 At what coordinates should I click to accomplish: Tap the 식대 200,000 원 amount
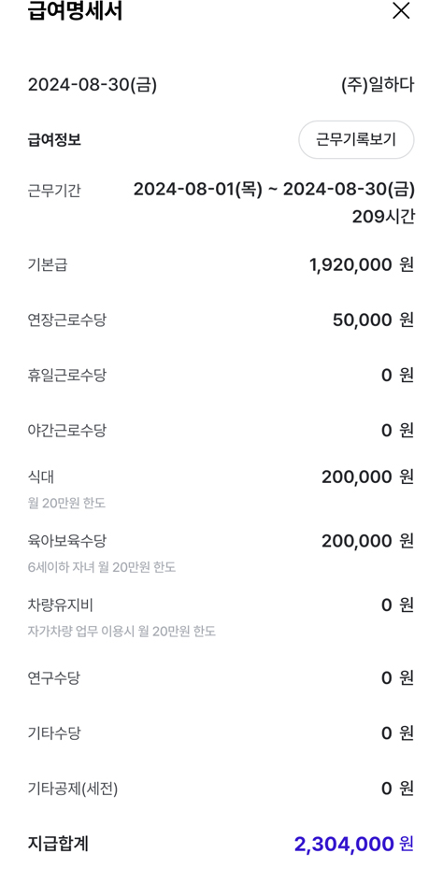tap(367, 476)
